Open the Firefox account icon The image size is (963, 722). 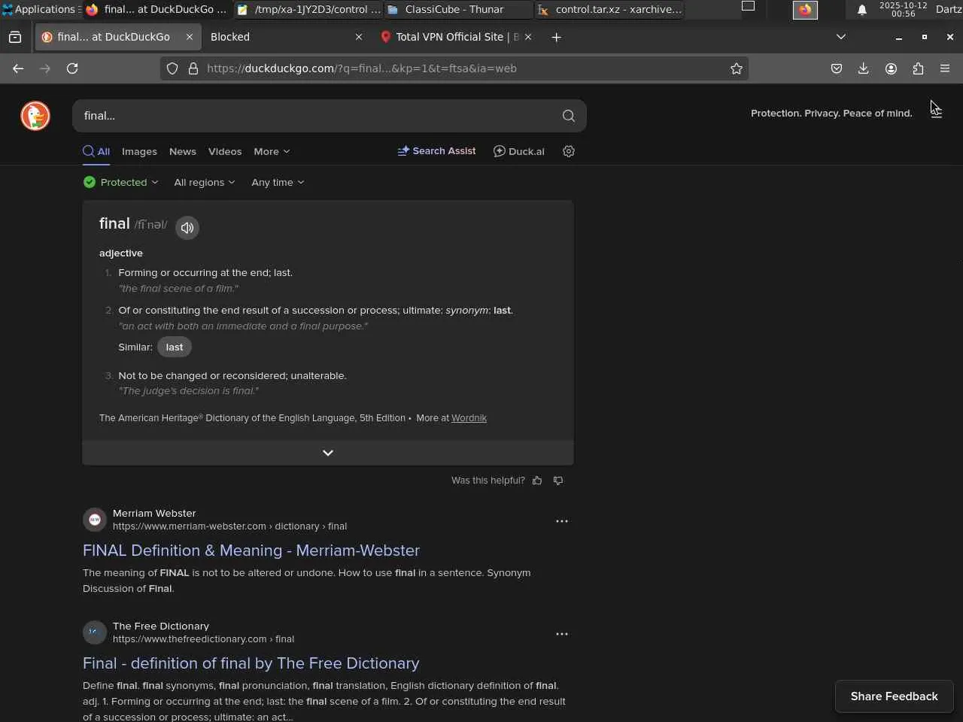[x=891, y=68]
